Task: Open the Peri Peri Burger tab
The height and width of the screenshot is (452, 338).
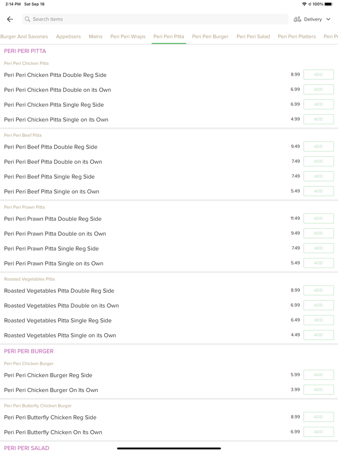Action: click(x=210, y=36)
